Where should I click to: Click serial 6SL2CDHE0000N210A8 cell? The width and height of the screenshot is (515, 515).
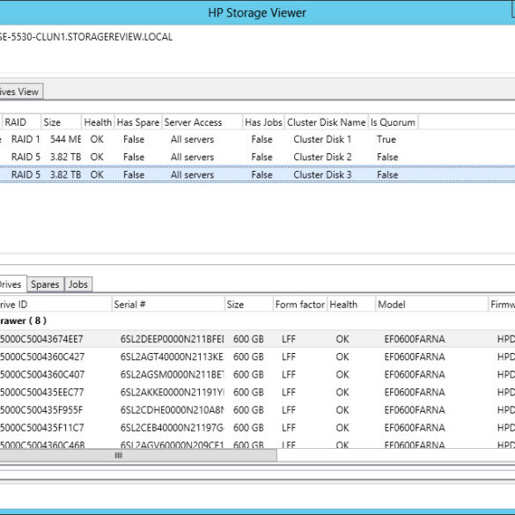click(x=172, y=410)
